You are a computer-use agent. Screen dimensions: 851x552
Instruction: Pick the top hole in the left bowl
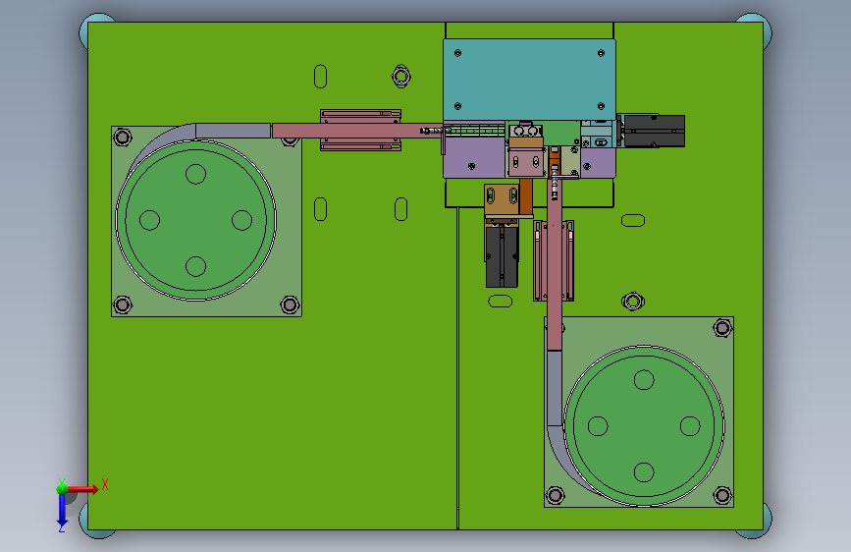point(196,174)
